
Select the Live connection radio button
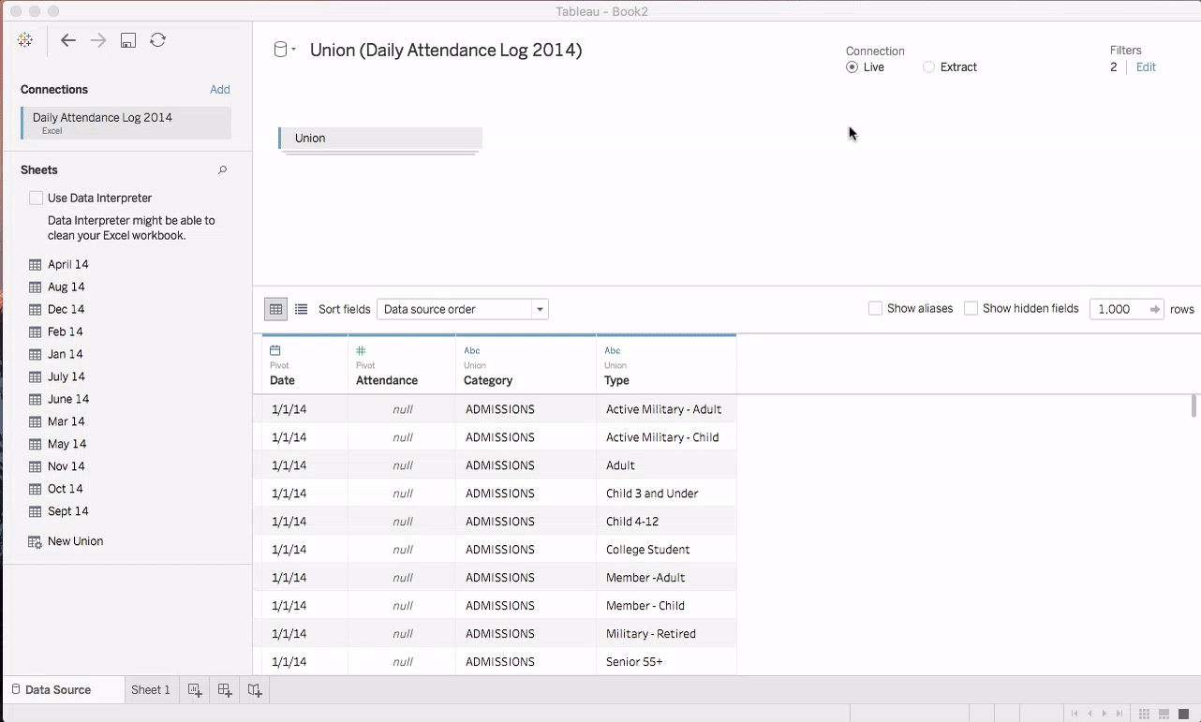(852, 67)
